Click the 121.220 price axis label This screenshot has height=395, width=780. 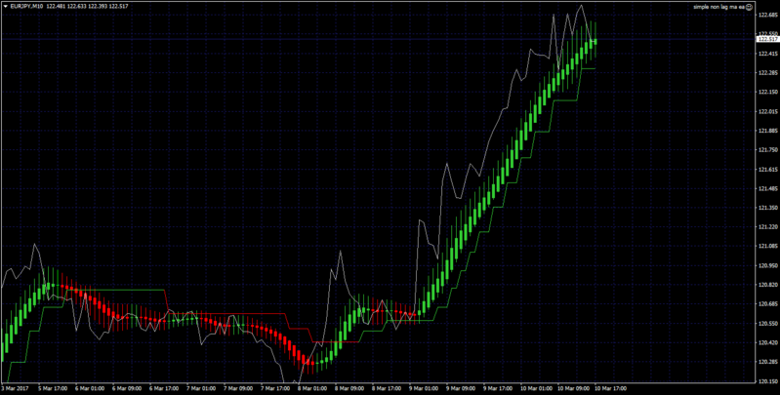tap(767, 227)
